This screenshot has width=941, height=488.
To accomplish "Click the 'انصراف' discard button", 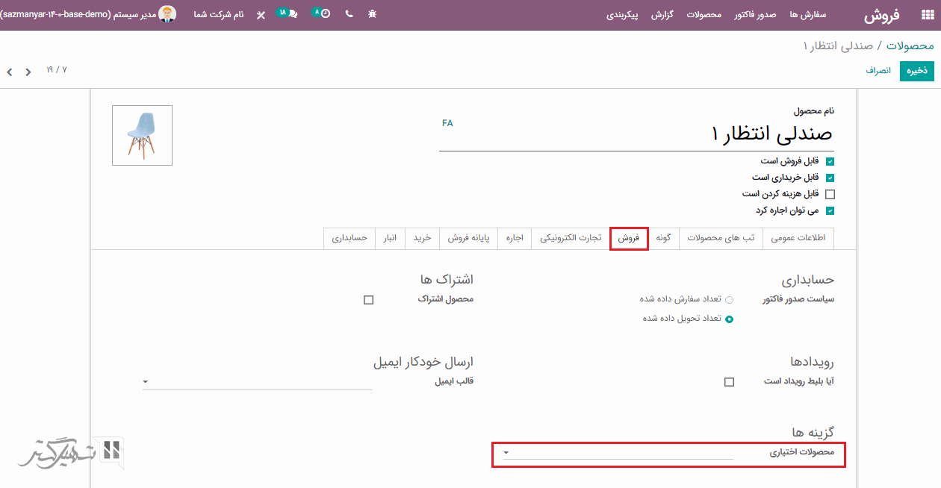I will [878, 71].
